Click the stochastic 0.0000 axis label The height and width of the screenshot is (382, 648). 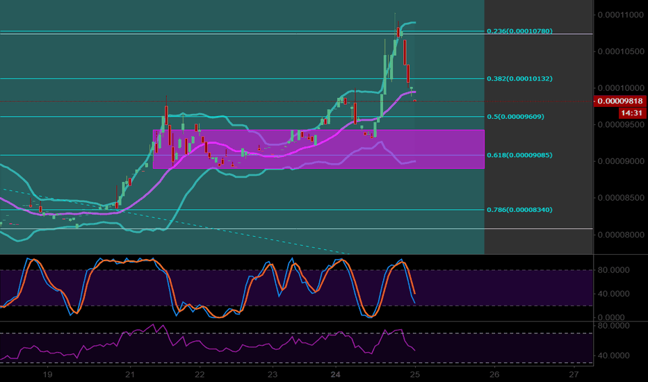(611, 317)
